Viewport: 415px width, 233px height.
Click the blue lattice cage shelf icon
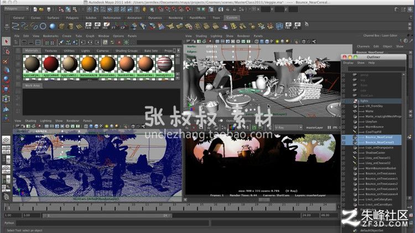pos(279,26)
